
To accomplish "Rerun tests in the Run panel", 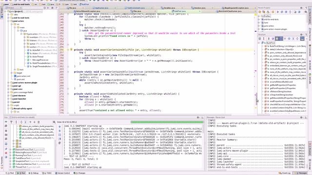I will [6, 122].
